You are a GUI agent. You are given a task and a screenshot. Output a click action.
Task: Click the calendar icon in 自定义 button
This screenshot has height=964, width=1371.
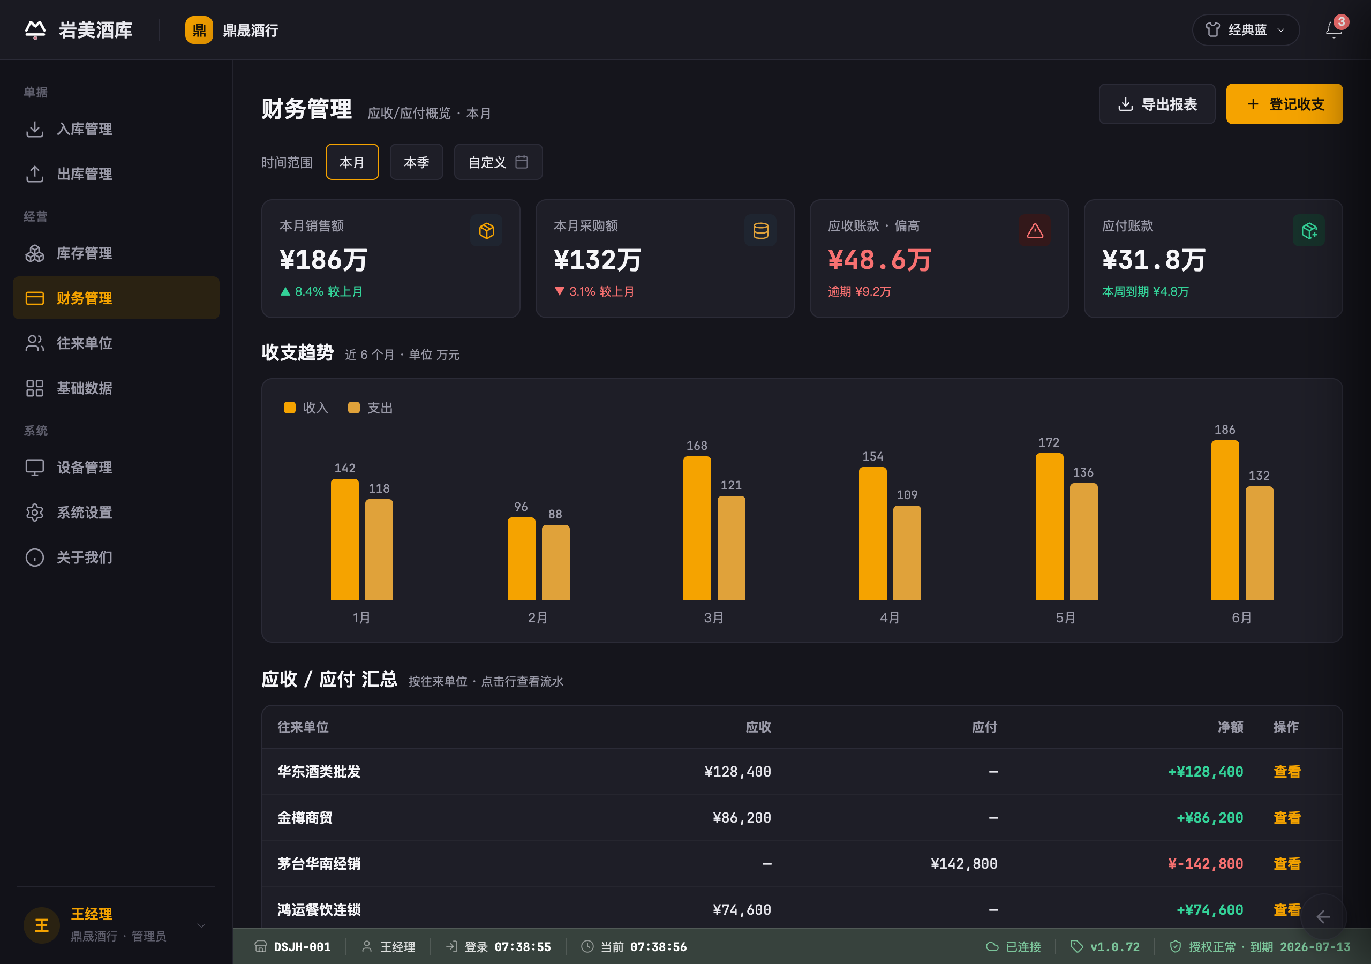click(521, 162)
